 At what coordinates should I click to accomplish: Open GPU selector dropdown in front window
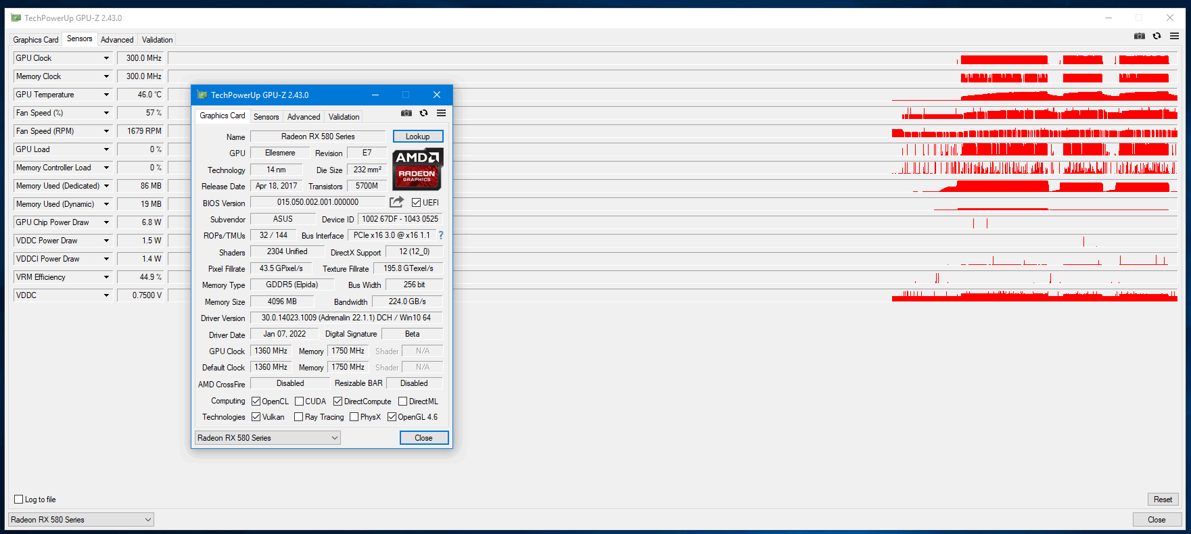(268, 437)
